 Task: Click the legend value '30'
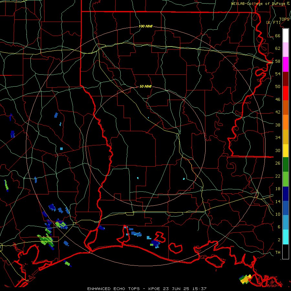278,150
